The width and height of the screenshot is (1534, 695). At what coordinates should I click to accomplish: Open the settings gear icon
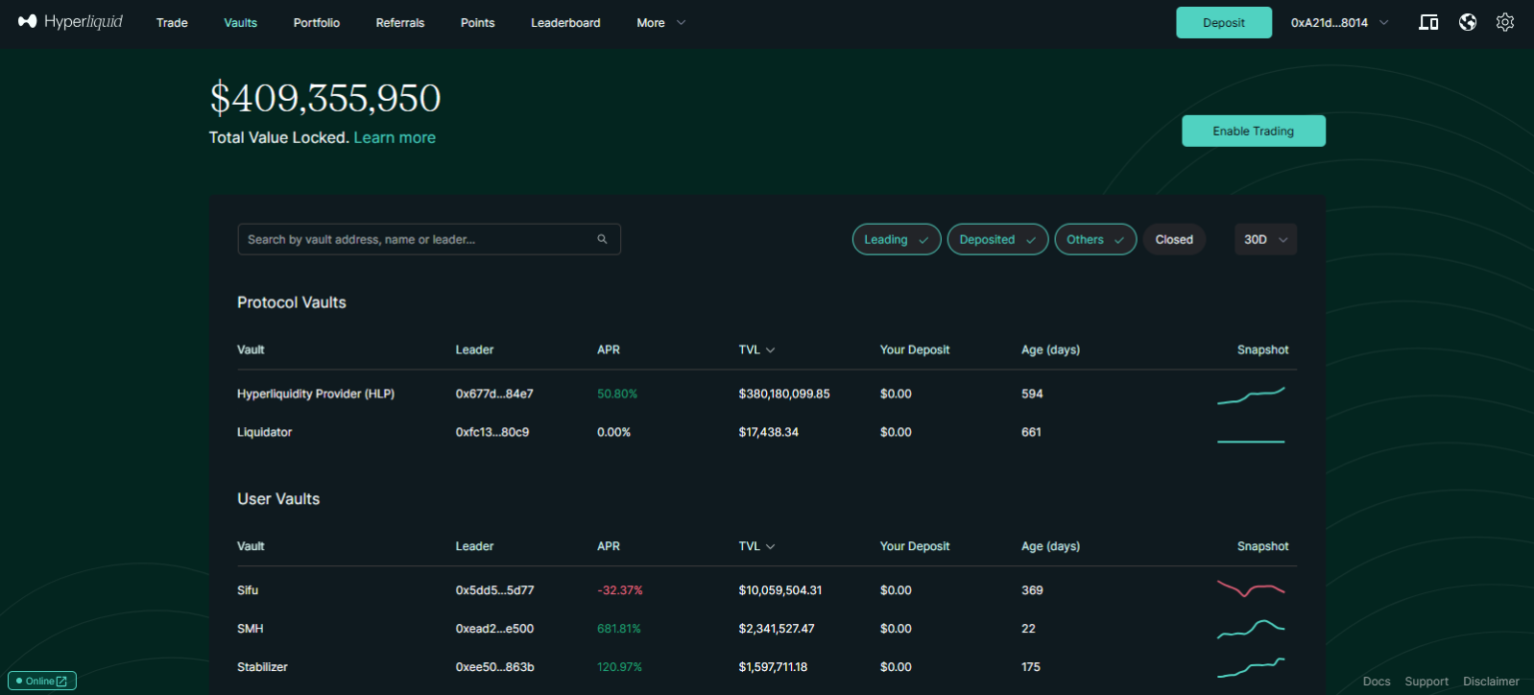click(x=1505, y=22)
